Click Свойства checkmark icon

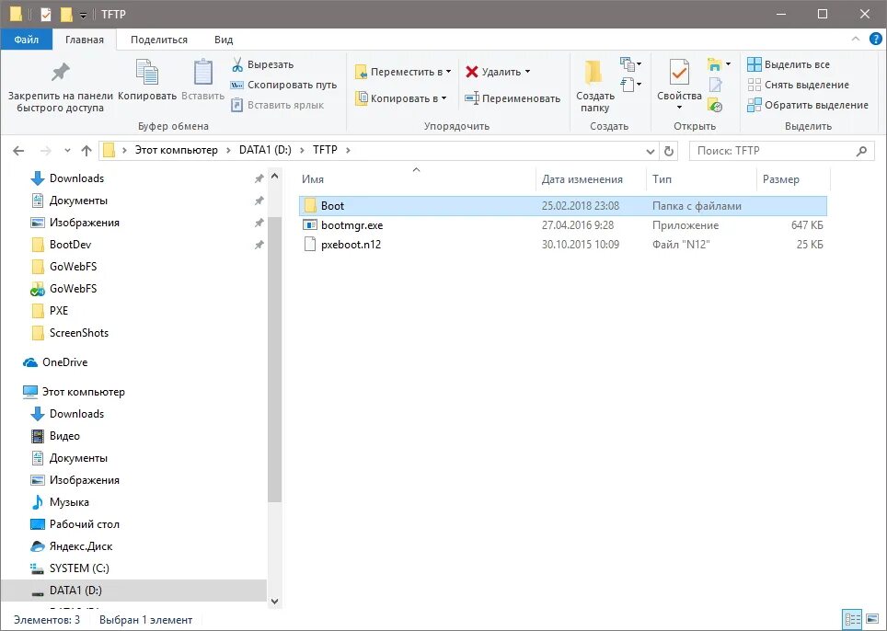click(679, 74)
